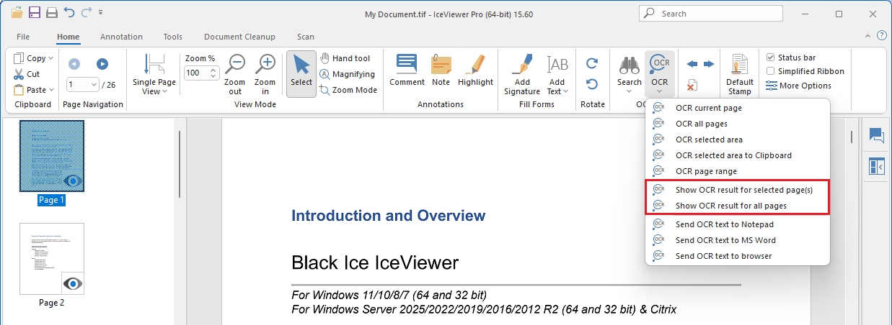Save document using the purple floppy disk icon

35,13
